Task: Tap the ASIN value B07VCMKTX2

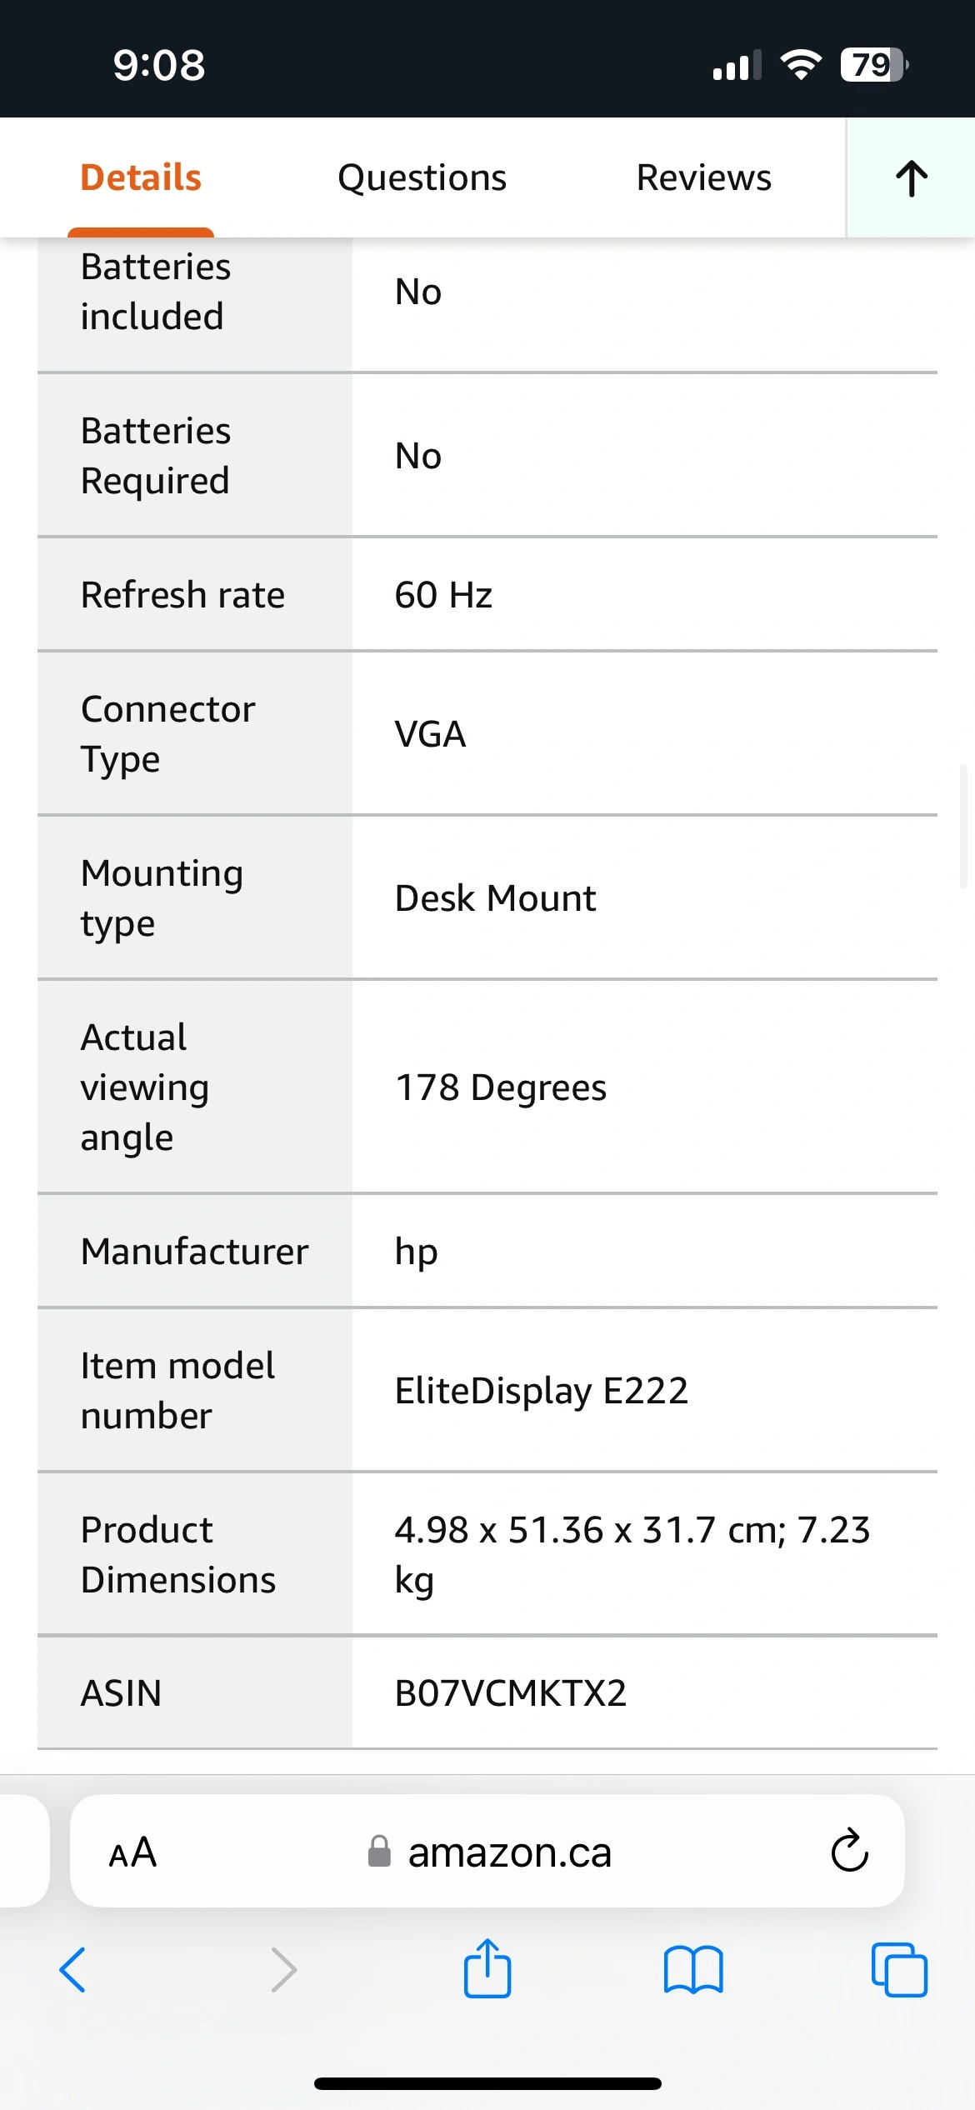Action: tap(510, 1693)
